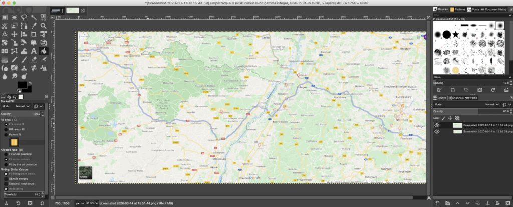Click the pattern fill swatch

14,142
